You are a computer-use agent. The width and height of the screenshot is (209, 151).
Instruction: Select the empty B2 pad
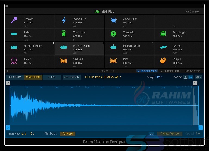(x=179, y=21)
